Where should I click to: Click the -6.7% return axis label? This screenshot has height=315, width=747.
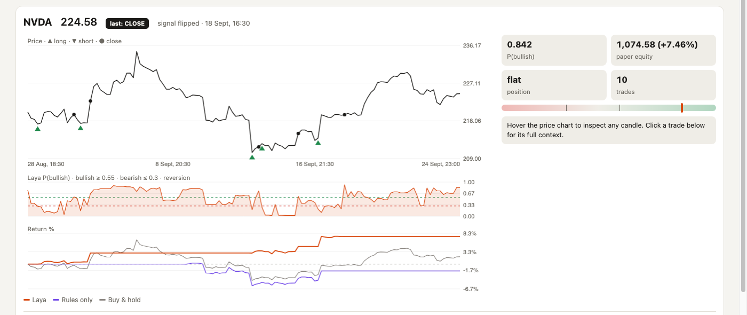point(470,289)
